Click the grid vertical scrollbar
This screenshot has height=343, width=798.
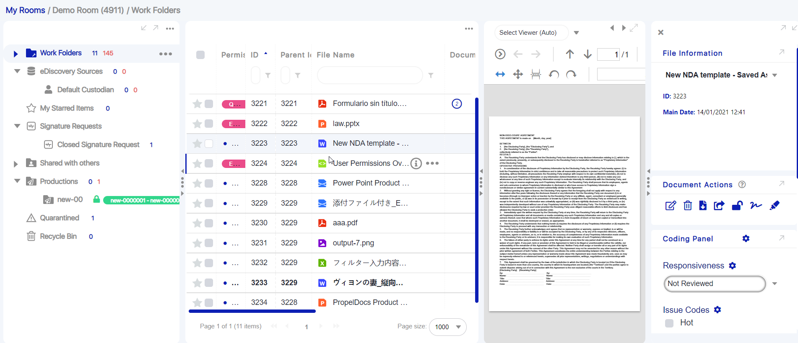tap(477, 200)
